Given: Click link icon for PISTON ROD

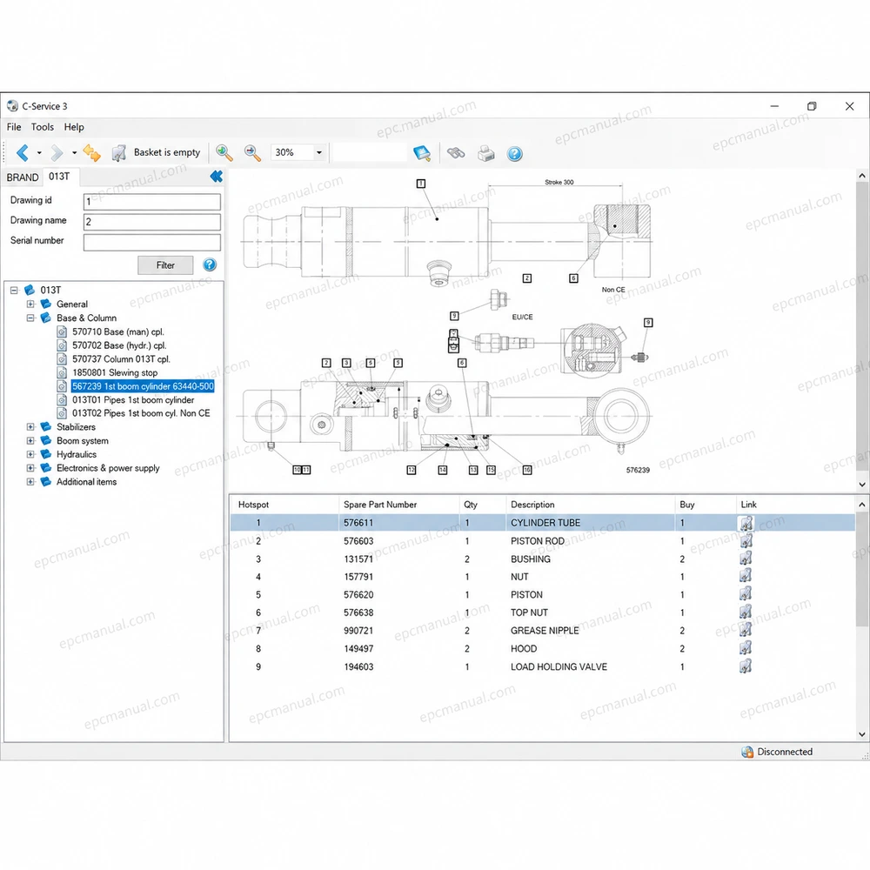Looking at the screenshot, I should (x=746, y=540).
